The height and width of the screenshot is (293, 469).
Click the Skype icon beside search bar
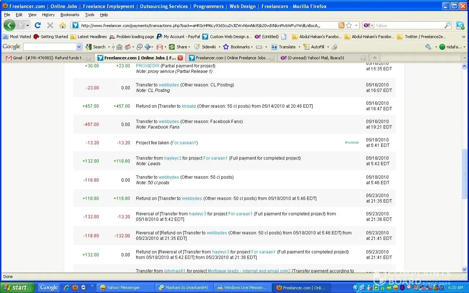point(460,25)
